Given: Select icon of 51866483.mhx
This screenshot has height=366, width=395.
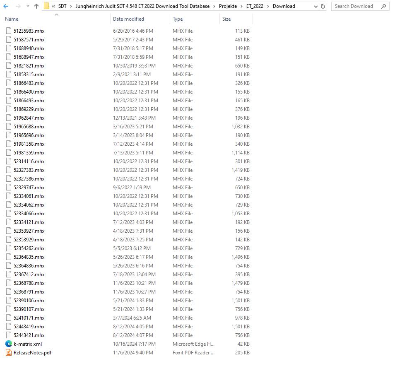Looking at the screenshot, I should [9, 83].
